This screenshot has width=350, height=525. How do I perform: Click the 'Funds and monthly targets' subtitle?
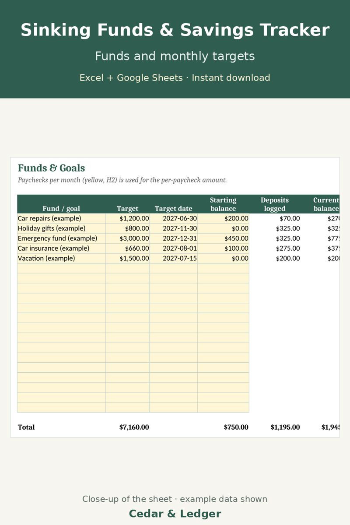pos(175,56)
